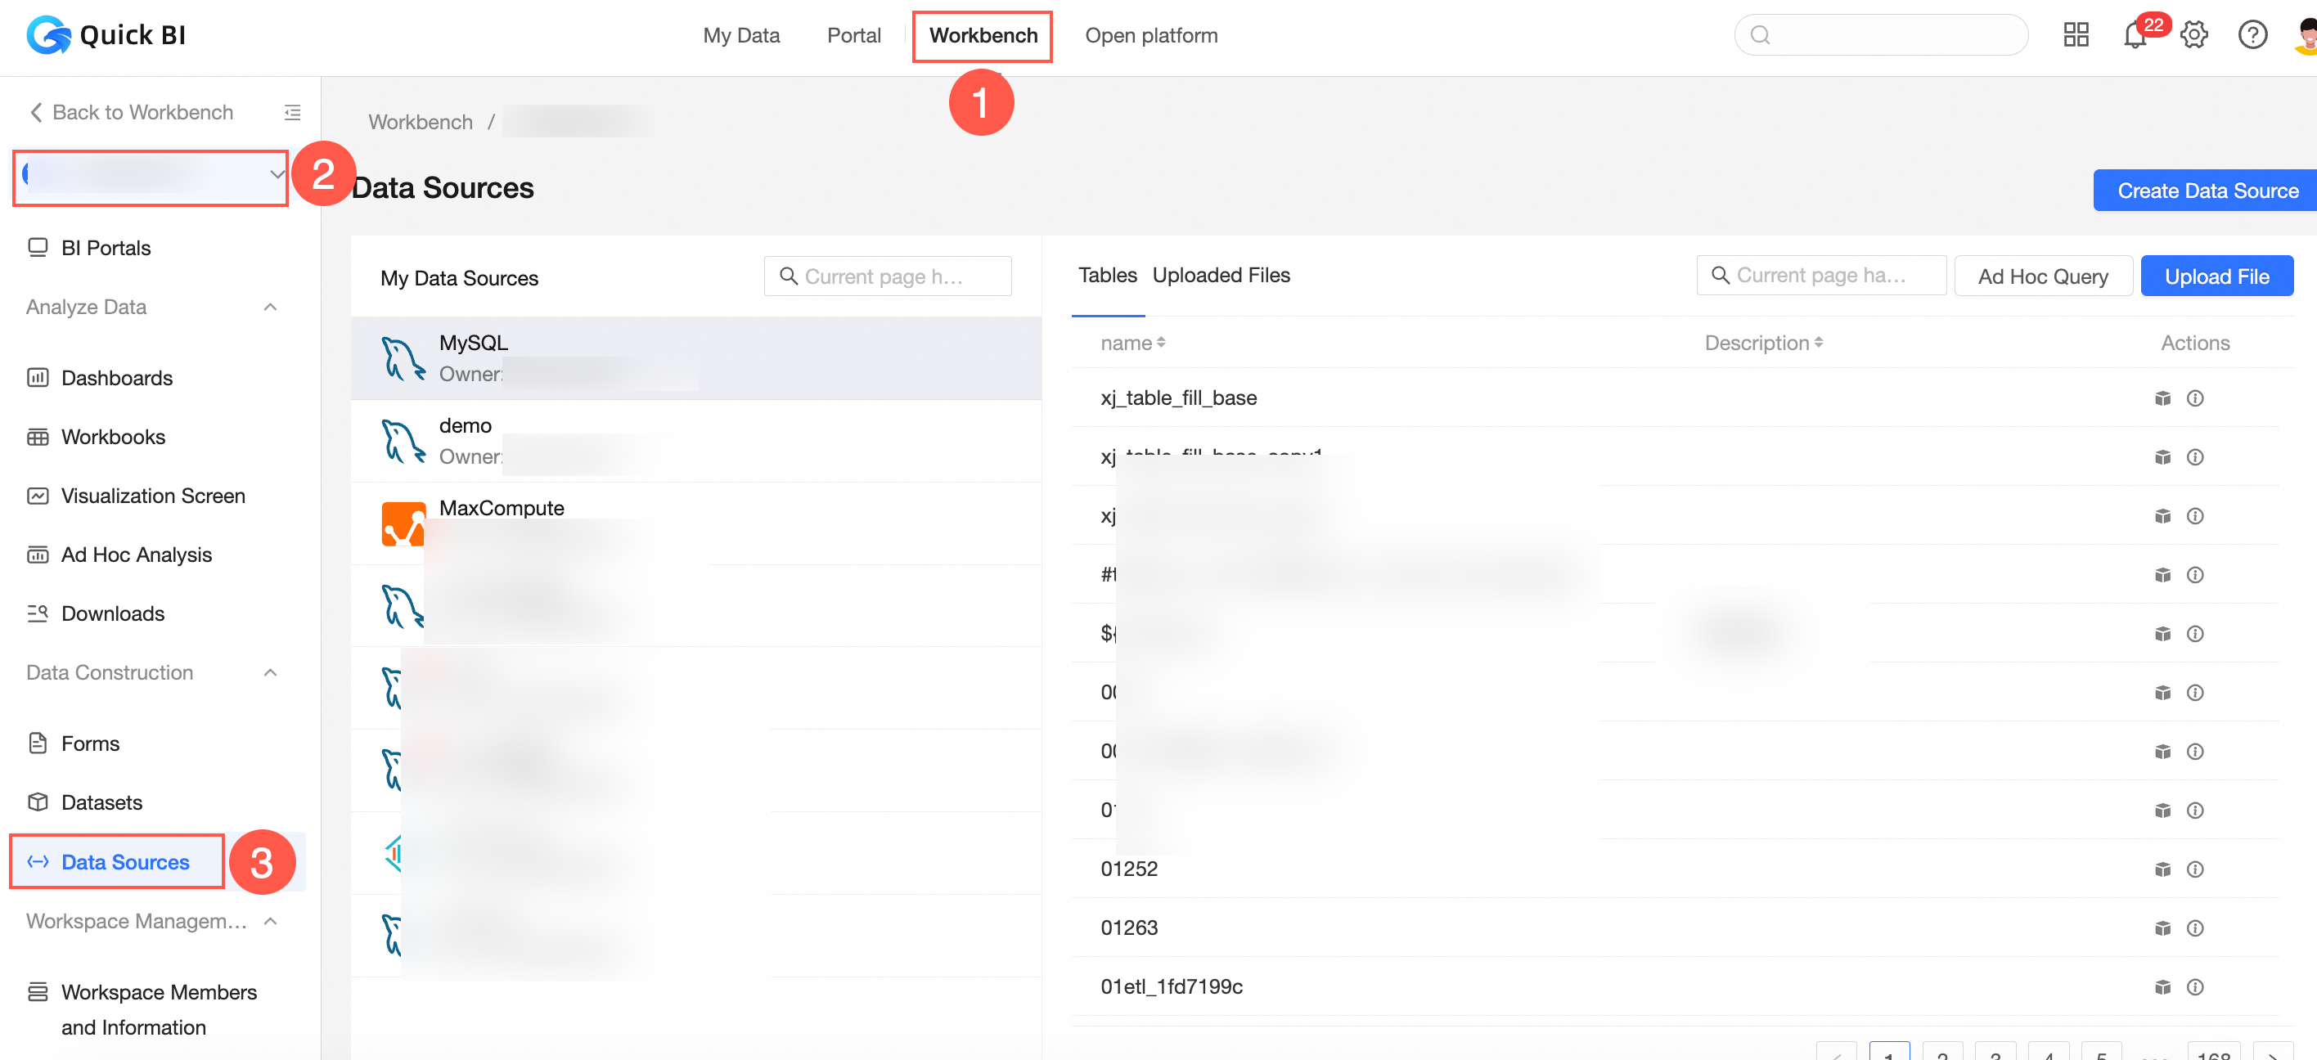
Task: Collapse the Analyze Data section
Action: pos(270,307)
